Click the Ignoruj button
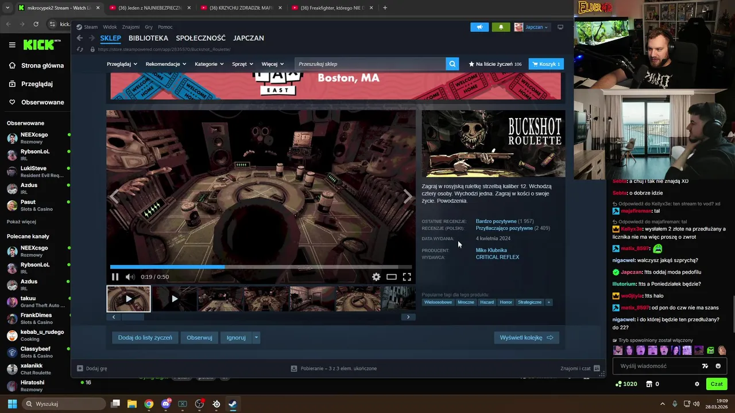This screenshot has height=413, width=735. 236,338
